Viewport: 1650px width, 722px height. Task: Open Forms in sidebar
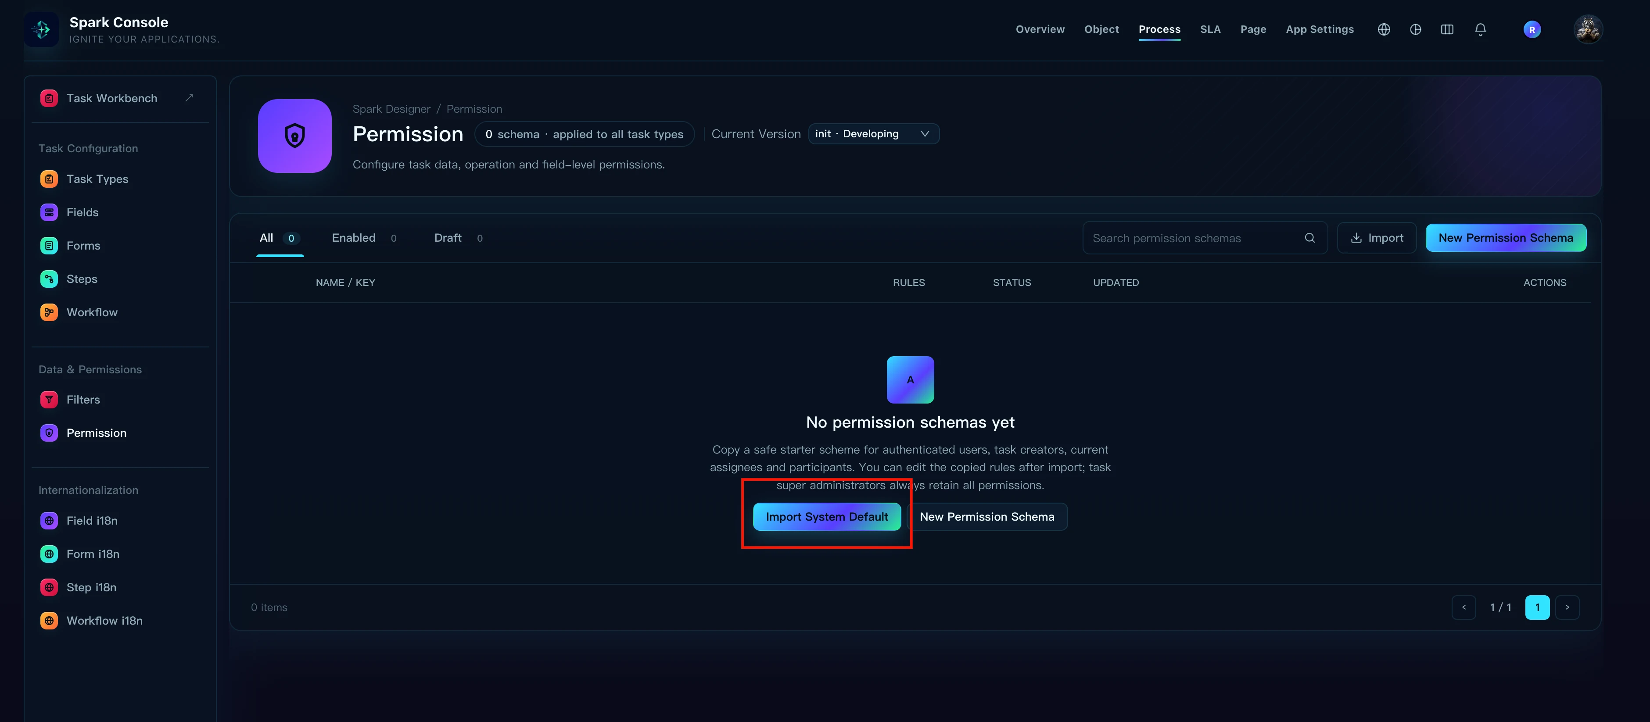point(119,246)
